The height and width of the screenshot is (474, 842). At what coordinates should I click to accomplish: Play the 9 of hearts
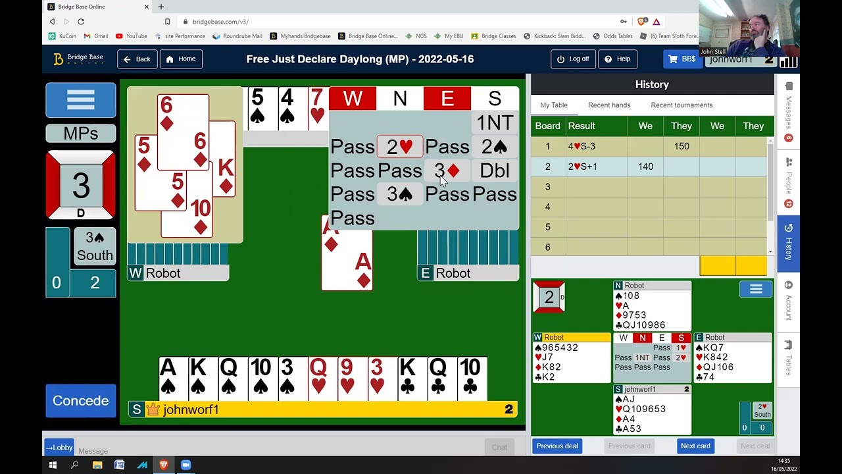coord(351,379)
